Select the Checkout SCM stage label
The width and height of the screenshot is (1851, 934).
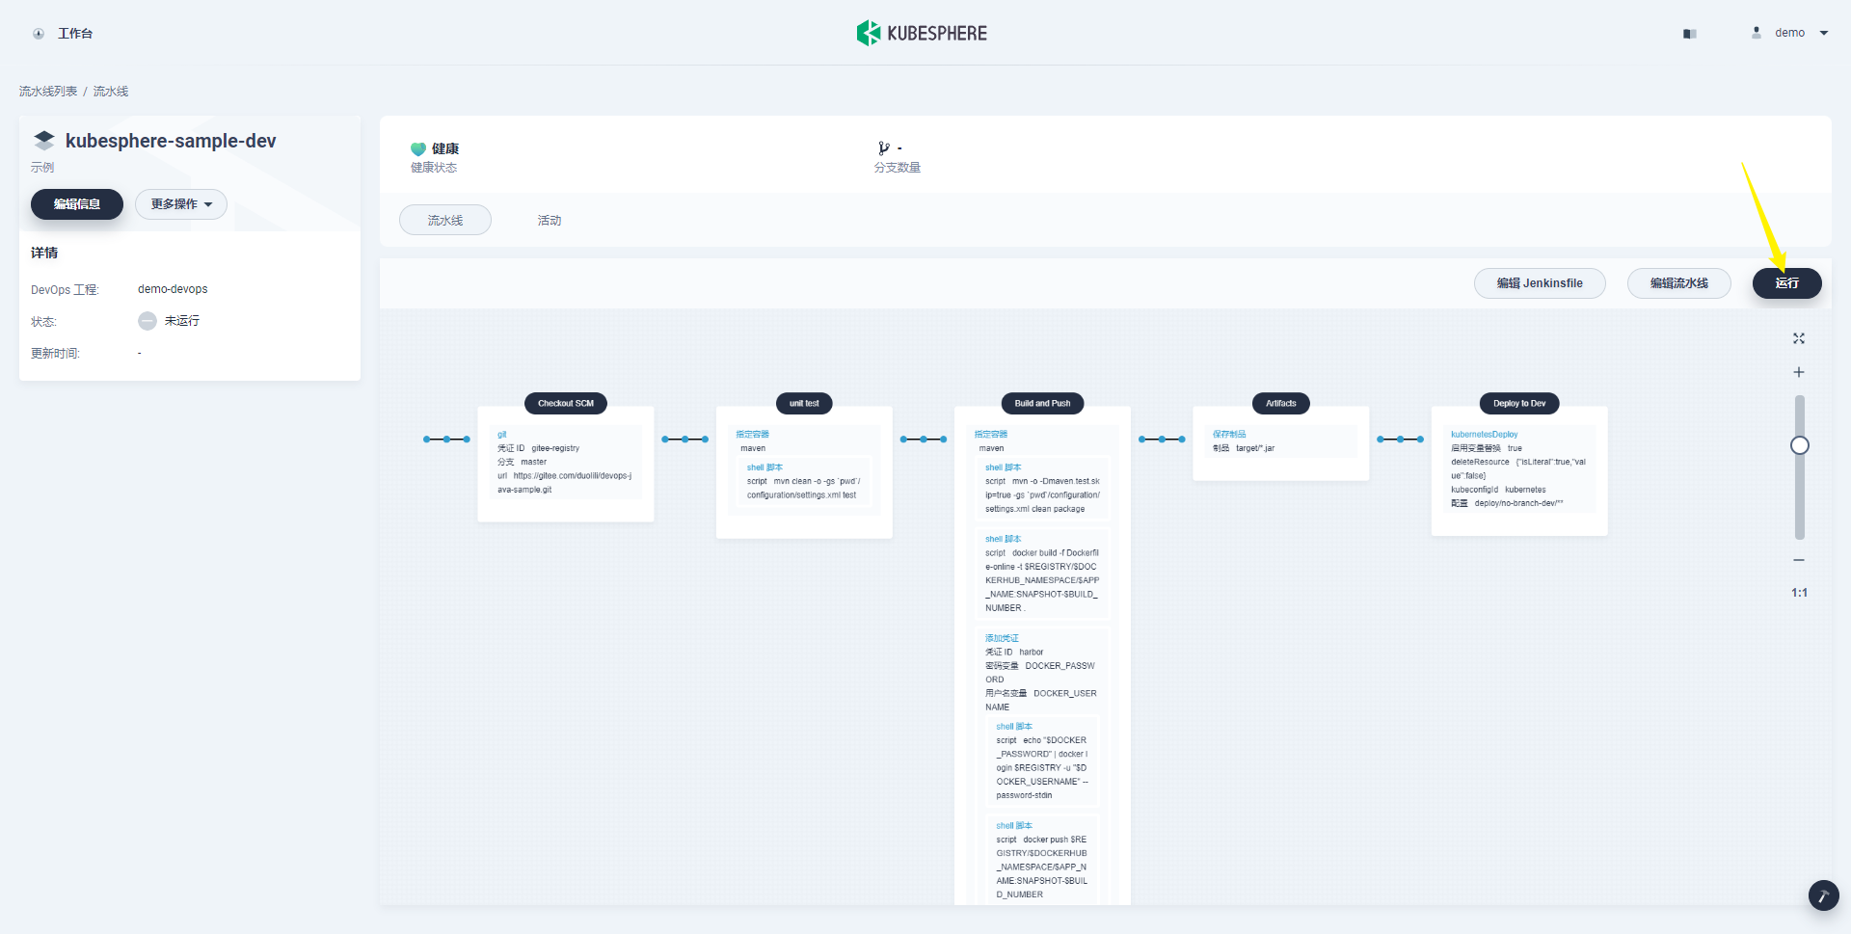[x=566, y=404]
